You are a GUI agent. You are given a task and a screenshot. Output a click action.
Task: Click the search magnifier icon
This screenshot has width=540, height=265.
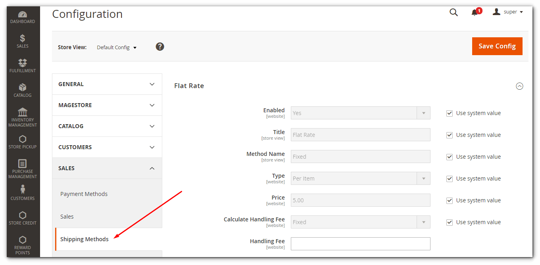point(454,12)
